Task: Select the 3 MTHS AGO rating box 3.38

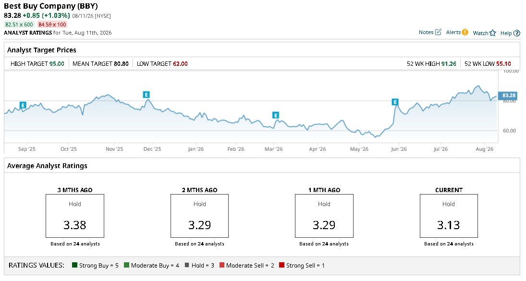Action: click(x=75, y=216)
